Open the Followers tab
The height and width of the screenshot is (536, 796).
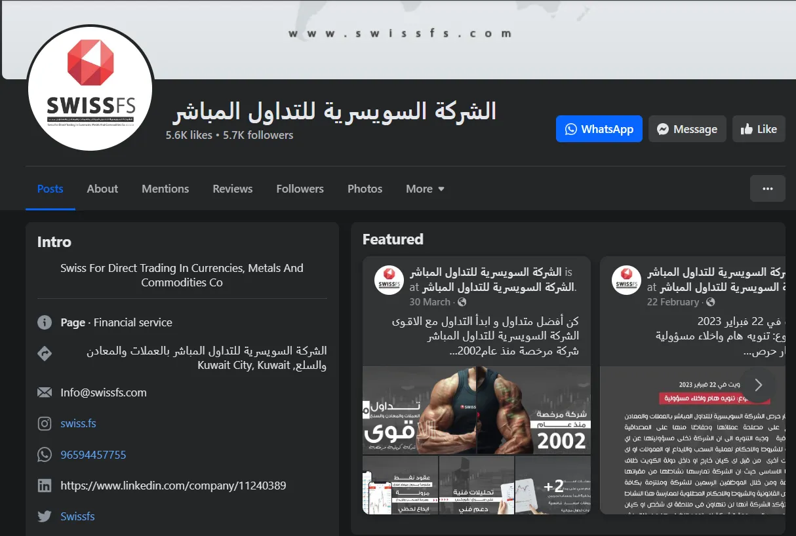[300, 189]
